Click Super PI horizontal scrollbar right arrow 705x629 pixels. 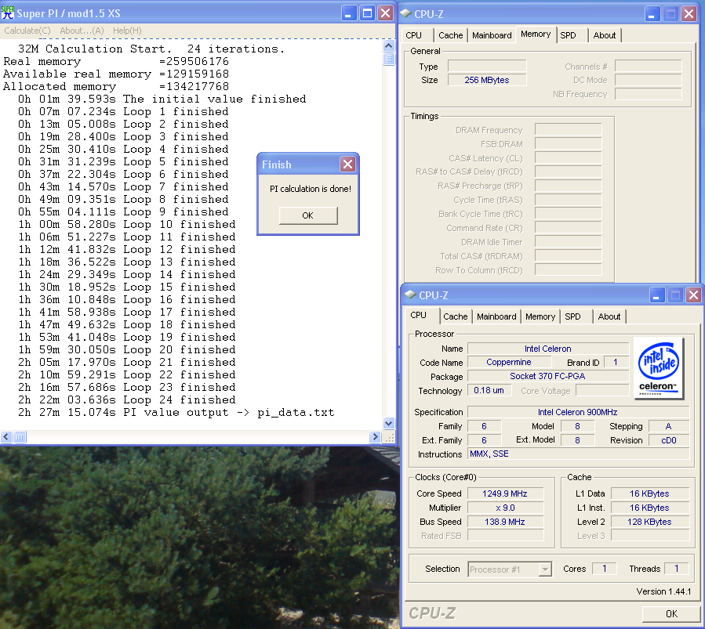[x=375, y=437]
